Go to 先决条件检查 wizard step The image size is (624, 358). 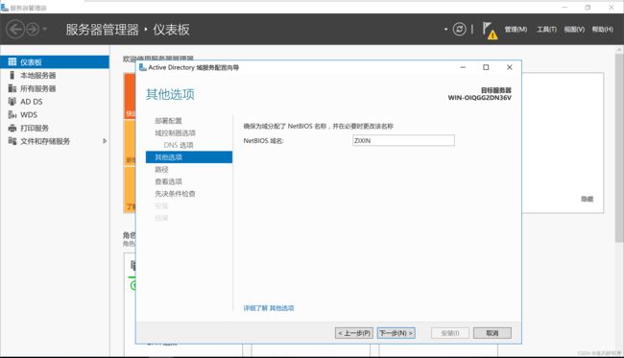pos(175,194)
